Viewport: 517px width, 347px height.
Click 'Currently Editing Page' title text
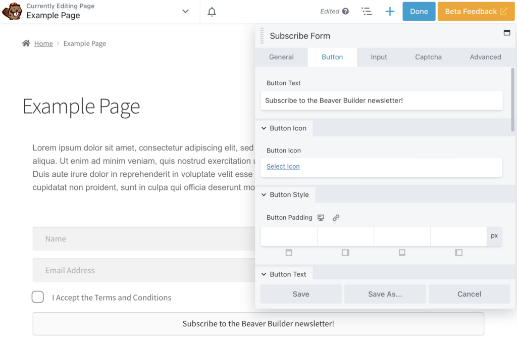pos(61,6)
